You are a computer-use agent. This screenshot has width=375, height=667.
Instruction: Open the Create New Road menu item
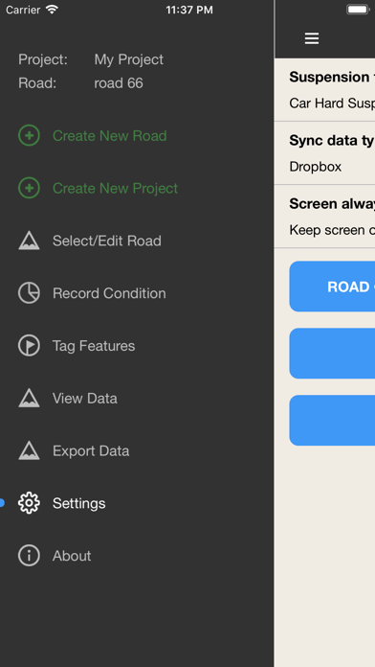[x=110, y=136]
